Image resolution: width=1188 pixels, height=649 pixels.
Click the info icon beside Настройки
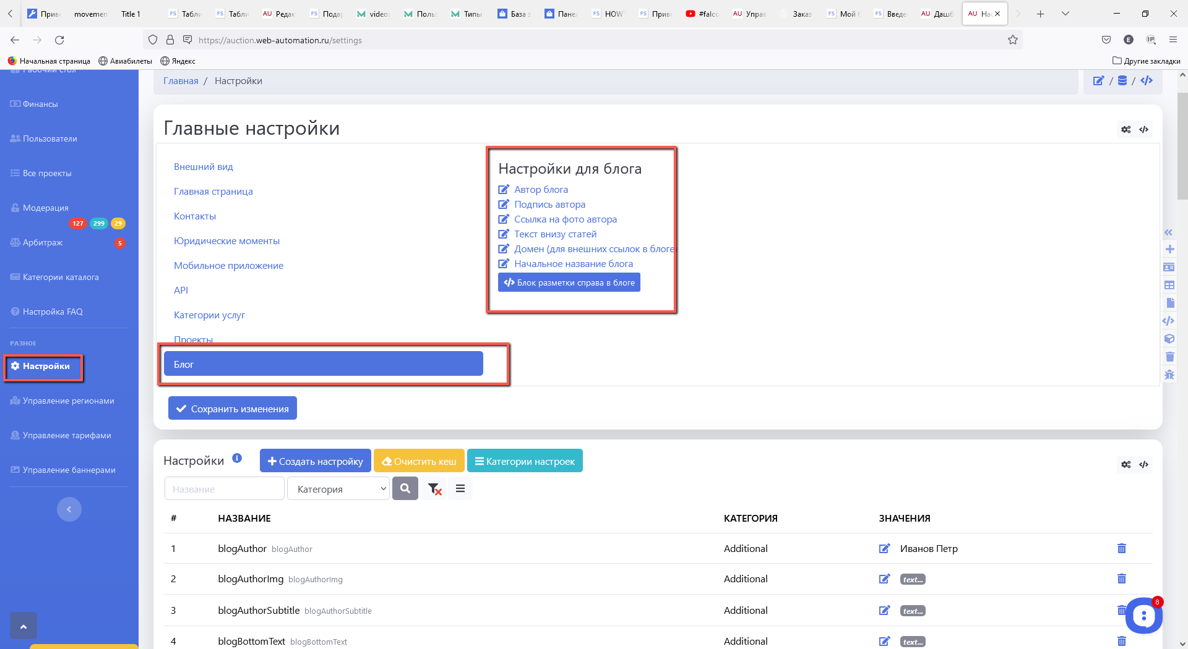tap(237, 459)
